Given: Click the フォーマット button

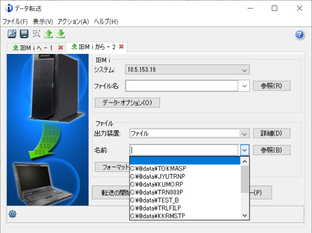Looking at the screenshot, I should pyautogui.click(x=112, y=167).
